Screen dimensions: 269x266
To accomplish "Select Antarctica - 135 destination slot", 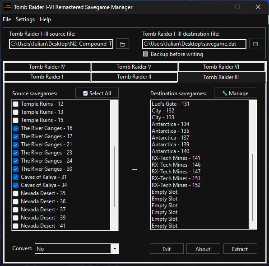I will [x=199, y=131].
